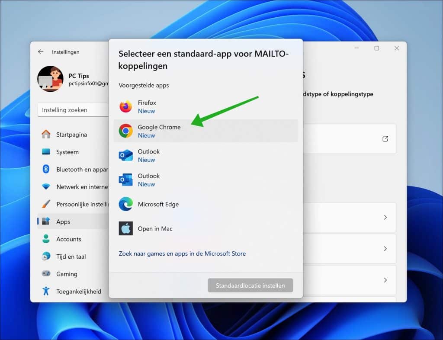This screenshot has width=443, height=340.
Task: Click the Tijd en taal label
Action: click(71, 257)
